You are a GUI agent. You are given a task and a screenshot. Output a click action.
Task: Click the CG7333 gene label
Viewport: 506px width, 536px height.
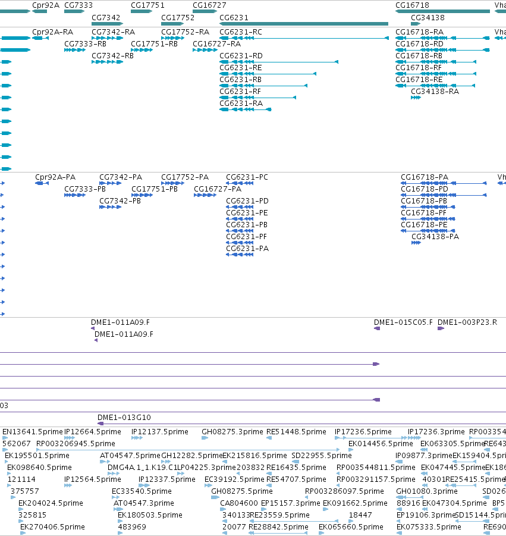(78, 5)
